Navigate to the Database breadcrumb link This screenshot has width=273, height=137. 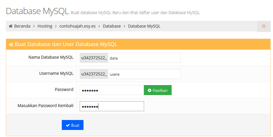(x=112, y=26)
